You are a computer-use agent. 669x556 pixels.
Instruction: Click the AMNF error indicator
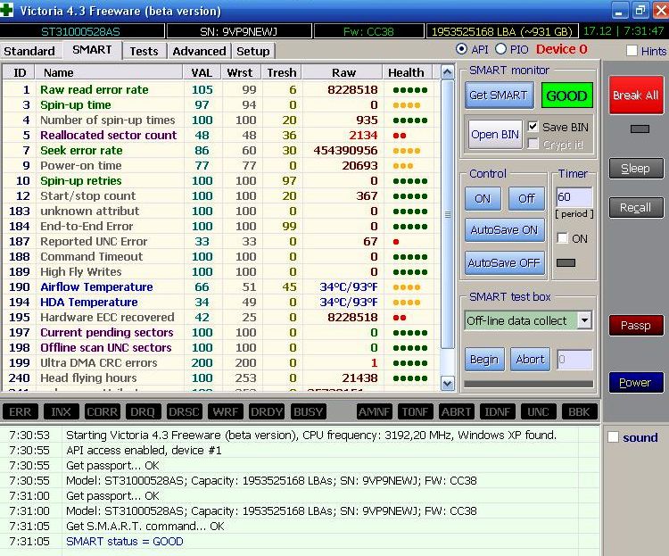pyautogui.click(x=374, y=411)
